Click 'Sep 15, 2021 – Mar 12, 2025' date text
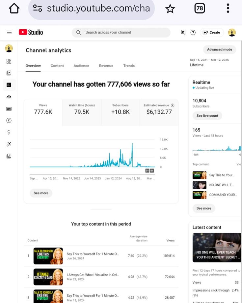Image resolution: width=242 pixels, height=303 pixels. click(209, 60)
